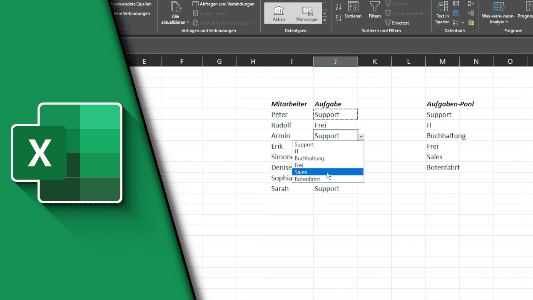Click Text in Spalten tool
The width and height of the screenshot is (533, 300).
tap(443, 13)
